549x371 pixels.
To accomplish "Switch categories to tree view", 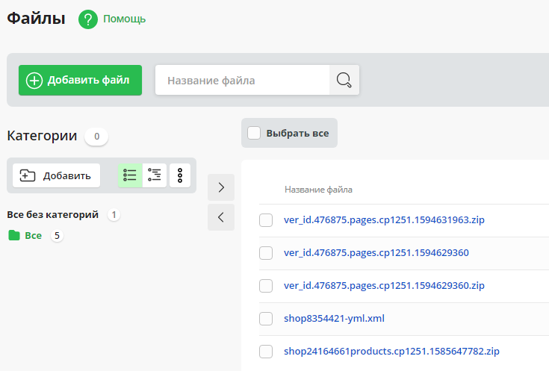I will pyautogui.click(x=155, y=175).
